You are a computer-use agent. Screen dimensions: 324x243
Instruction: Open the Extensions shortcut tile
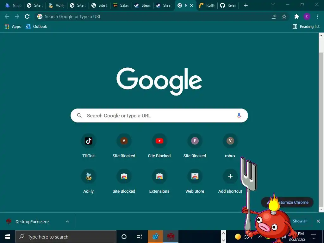pos(159,181)
